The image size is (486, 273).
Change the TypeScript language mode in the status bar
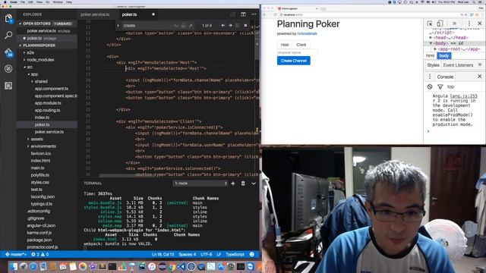tap(235, 255)
